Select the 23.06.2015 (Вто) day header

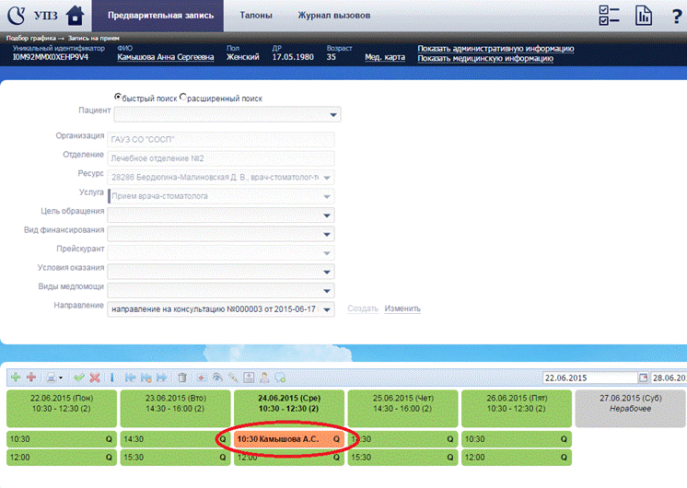(x=175, y=408)
